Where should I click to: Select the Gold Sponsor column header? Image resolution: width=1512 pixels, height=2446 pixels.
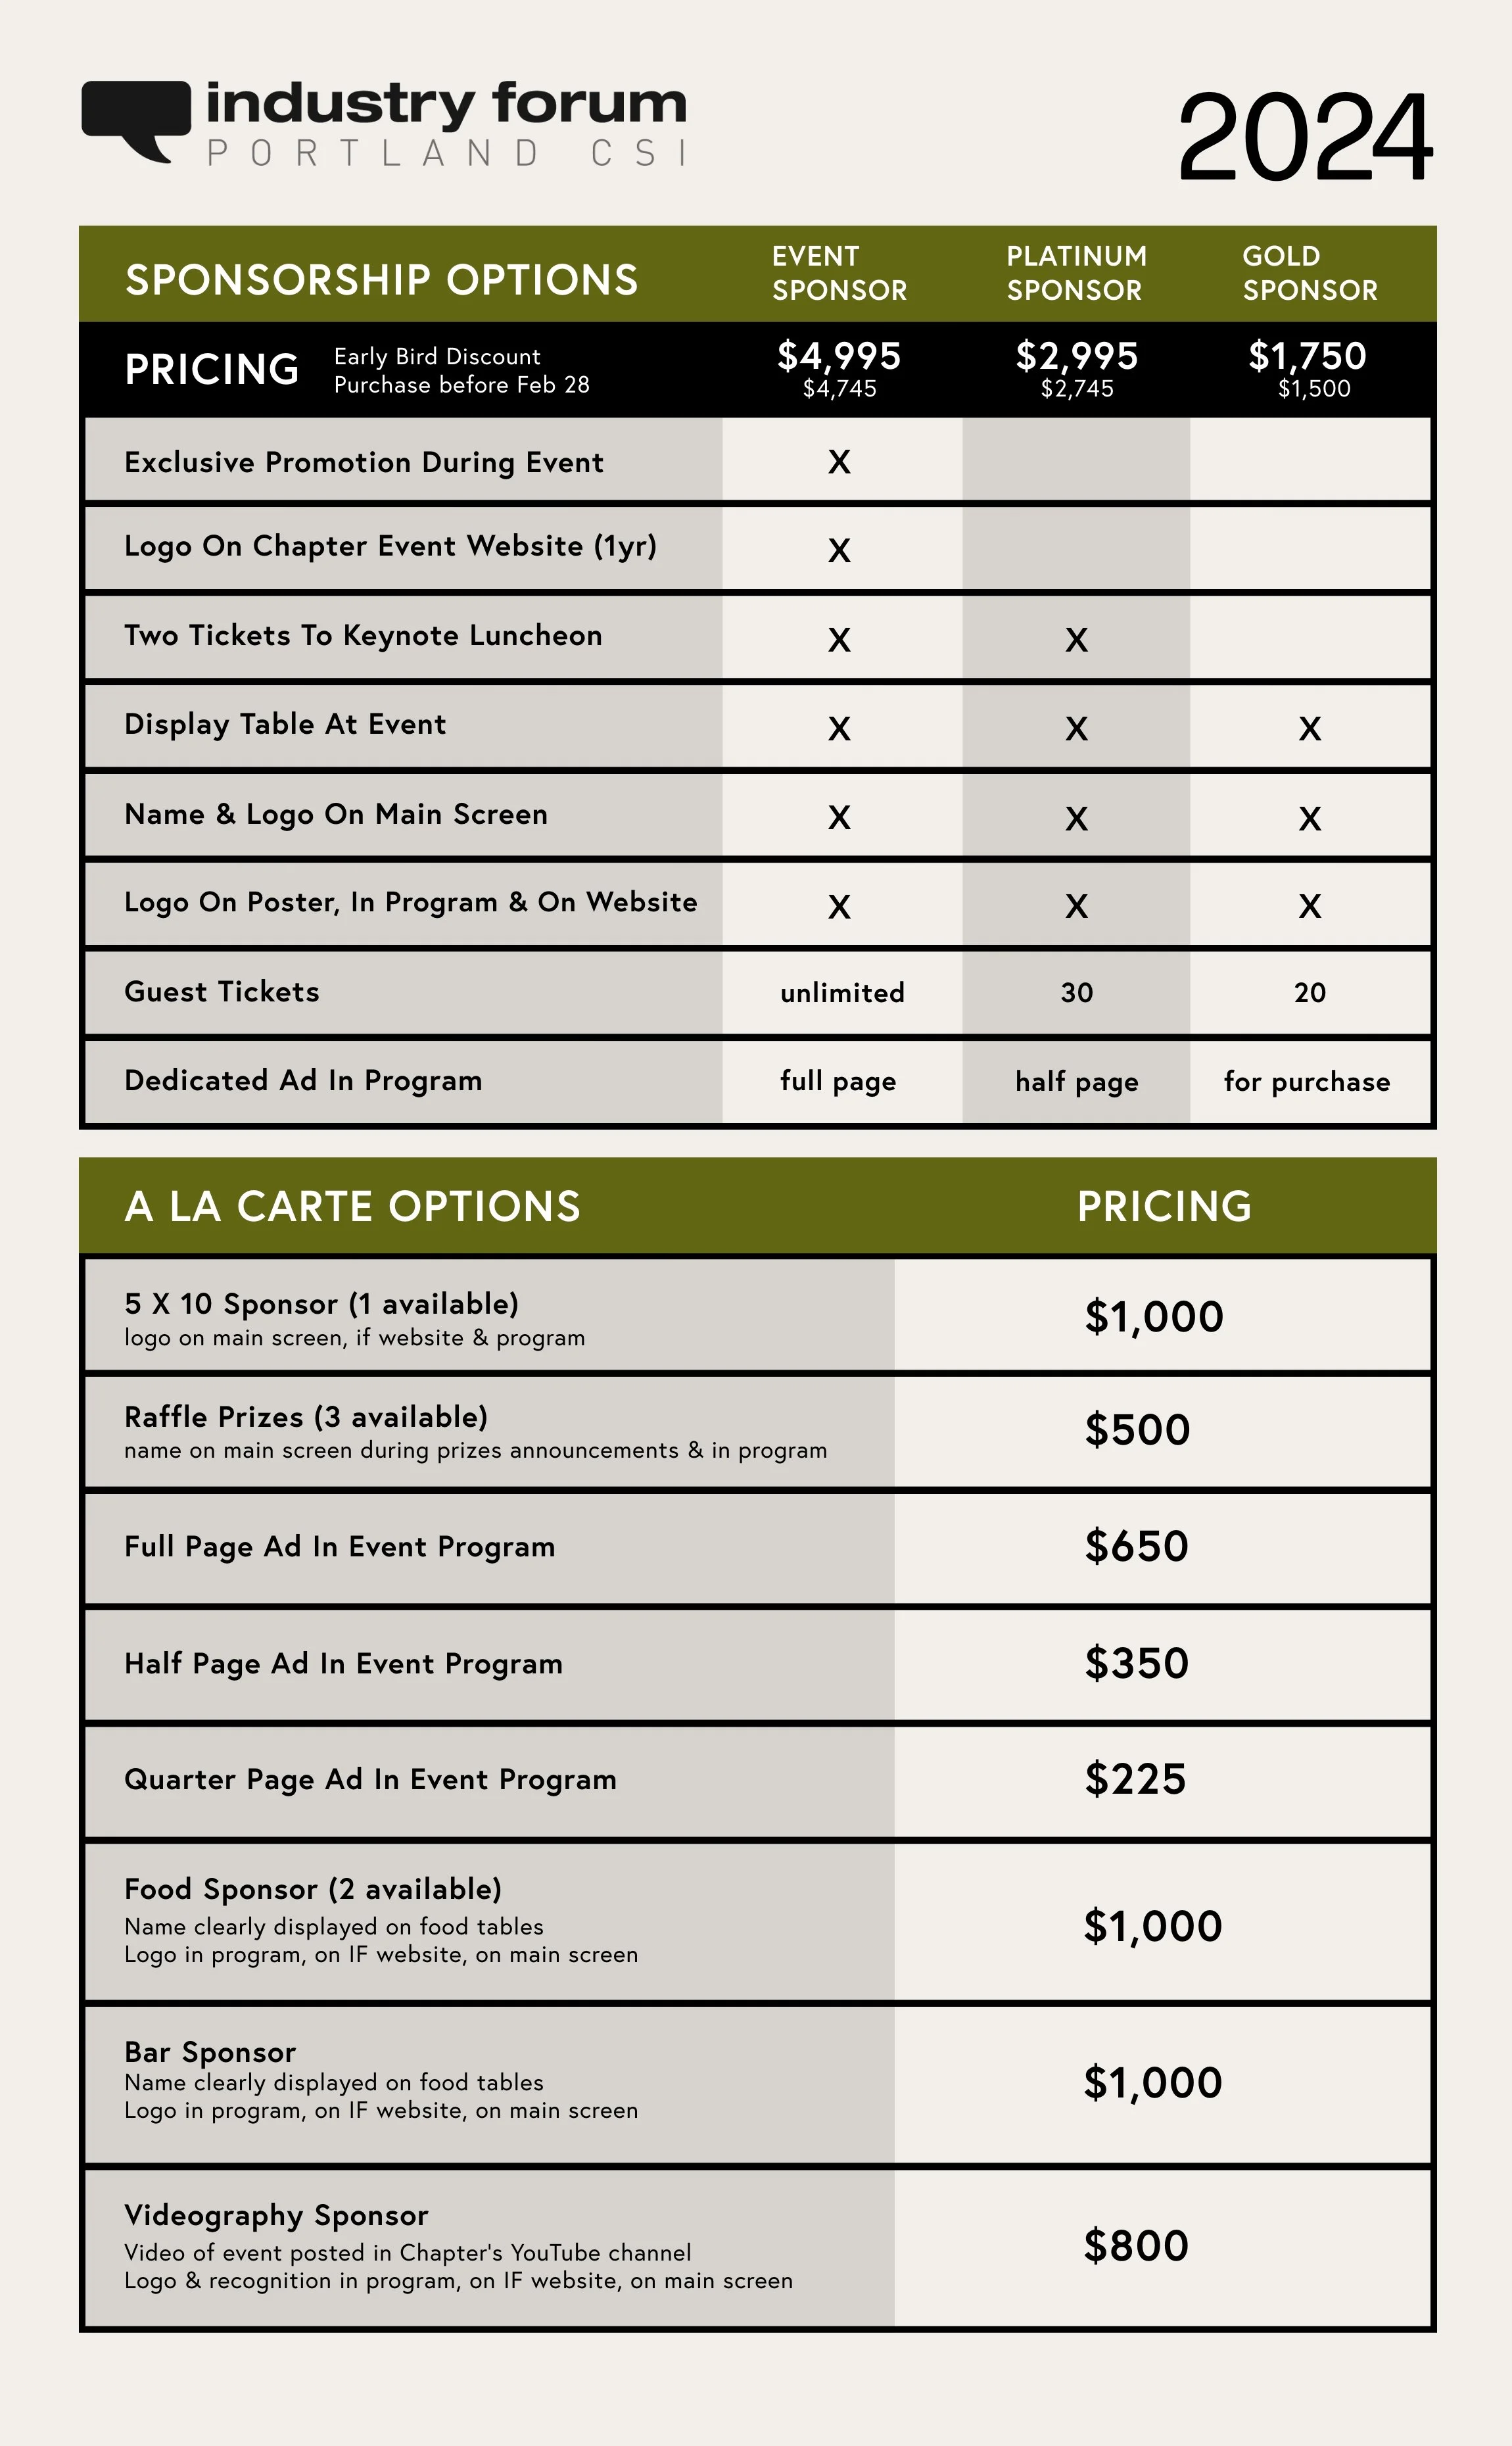[1310, 273]
